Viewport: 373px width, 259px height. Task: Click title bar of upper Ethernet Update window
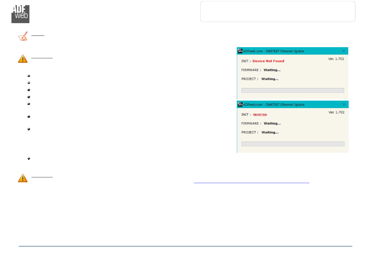[293, 51]
